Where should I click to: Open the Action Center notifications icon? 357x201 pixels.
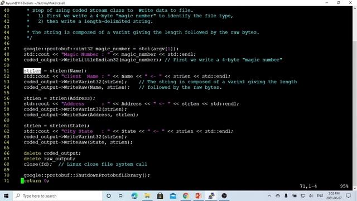[x=348, y=196]
